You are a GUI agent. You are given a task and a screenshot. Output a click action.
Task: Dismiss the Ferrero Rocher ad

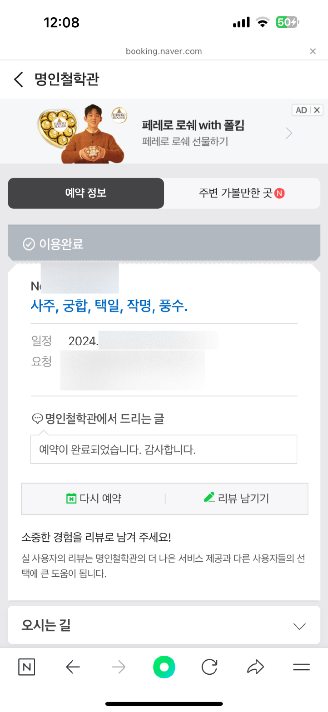click(317, 110)
